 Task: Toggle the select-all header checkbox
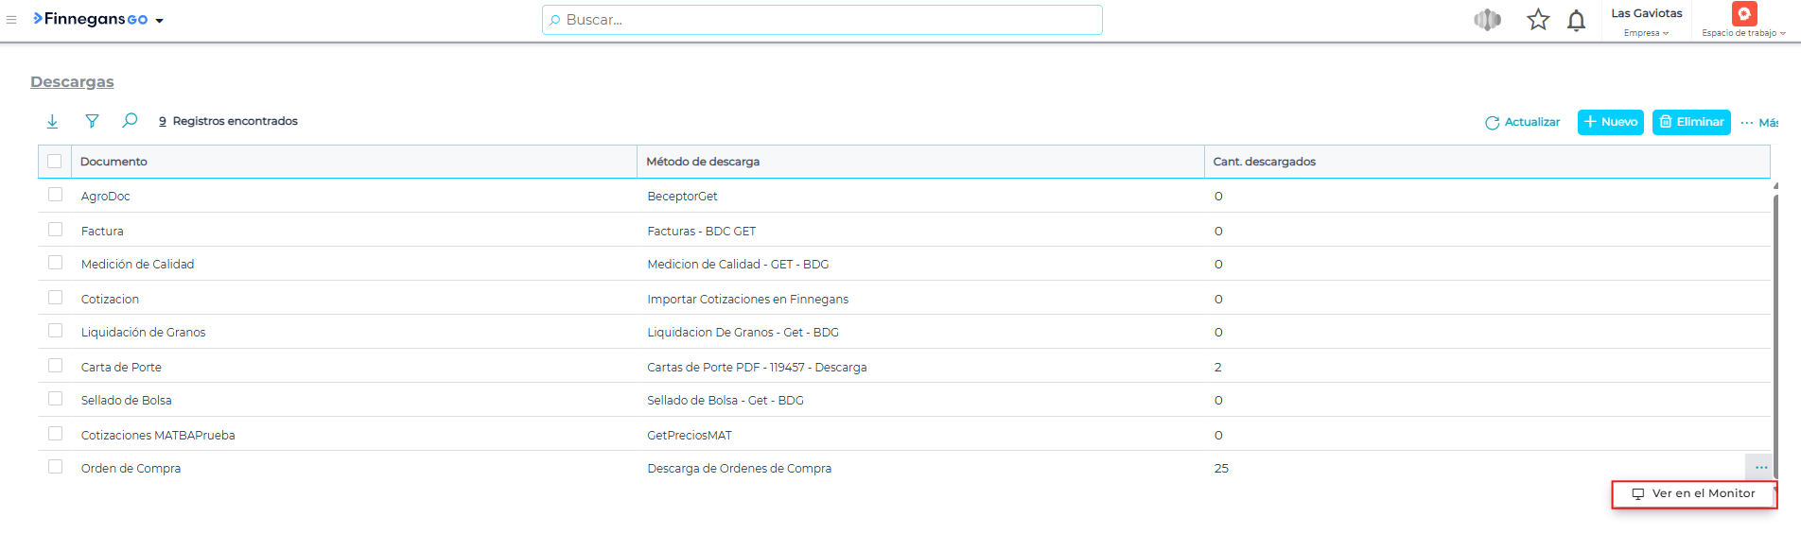[55, 162]
